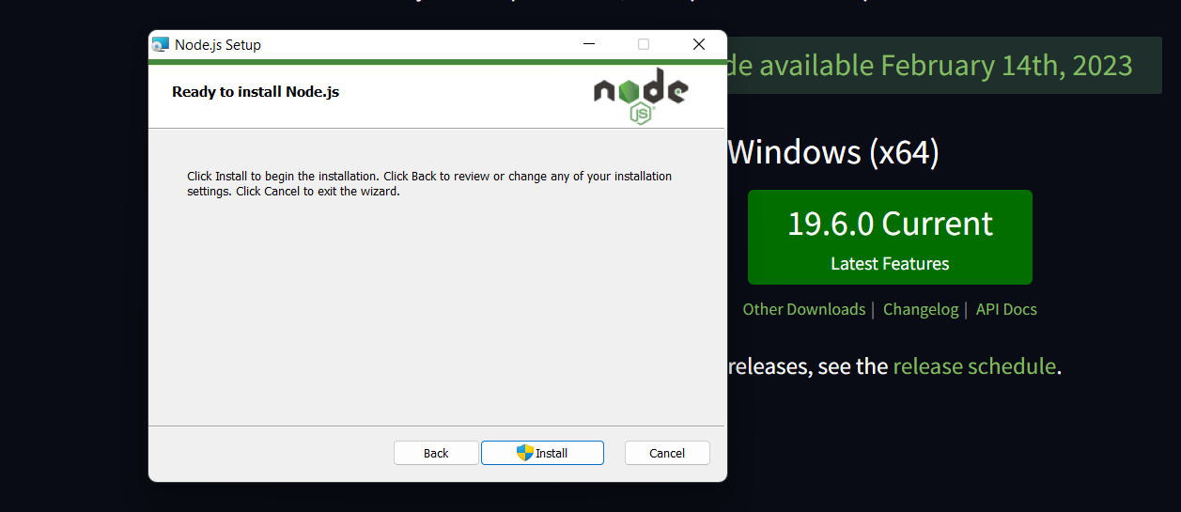Click the 'Windows (x64)' heading on page

click(x=833, y=152)
